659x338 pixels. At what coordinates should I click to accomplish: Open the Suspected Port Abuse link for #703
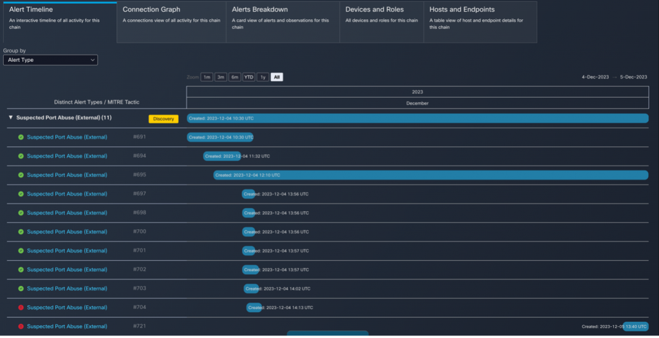point(67,289)
